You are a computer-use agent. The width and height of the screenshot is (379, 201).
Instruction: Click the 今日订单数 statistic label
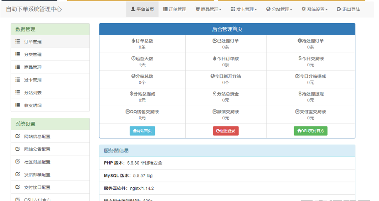click(226, 58)
